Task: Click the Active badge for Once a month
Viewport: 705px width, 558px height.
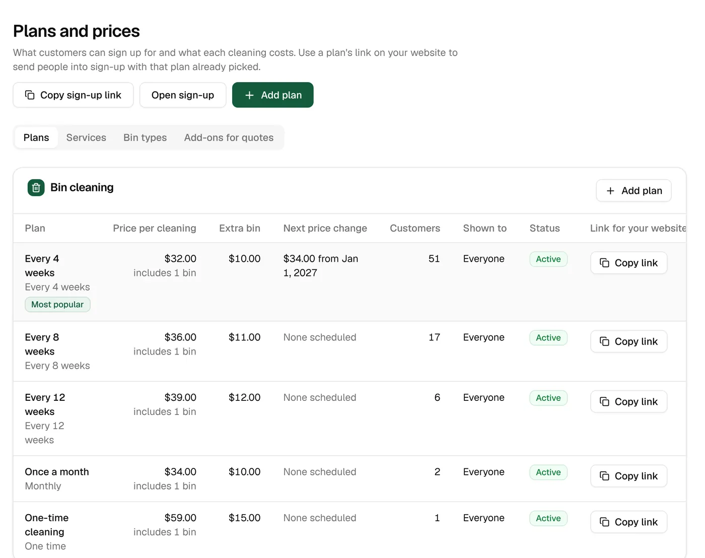Action: click(x=548, y=472)
